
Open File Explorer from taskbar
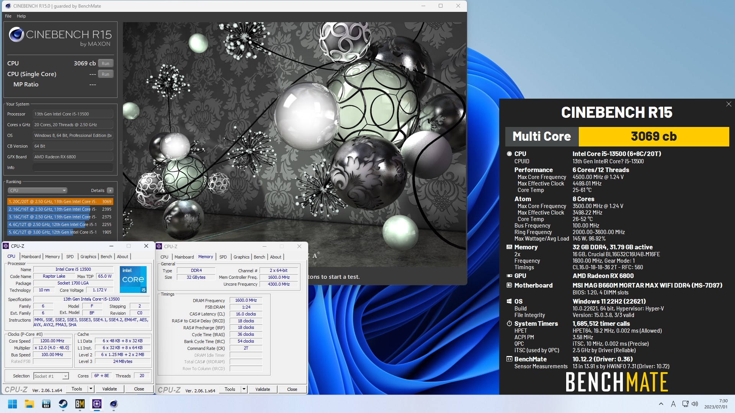[29, 404]
